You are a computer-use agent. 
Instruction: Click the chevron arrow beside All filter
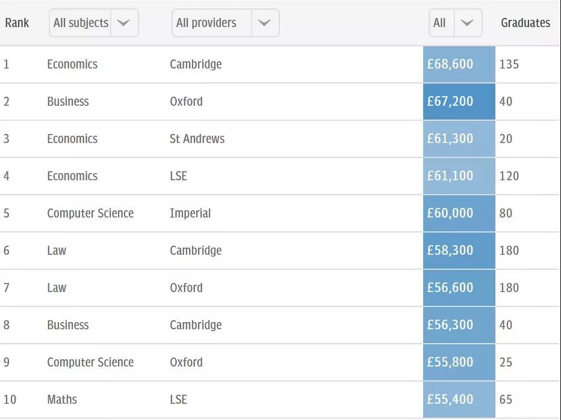(x=467, y=23)
